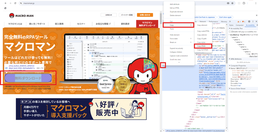
Task: Open the マクロマンとは navigation item
Action: click(15, 24)
